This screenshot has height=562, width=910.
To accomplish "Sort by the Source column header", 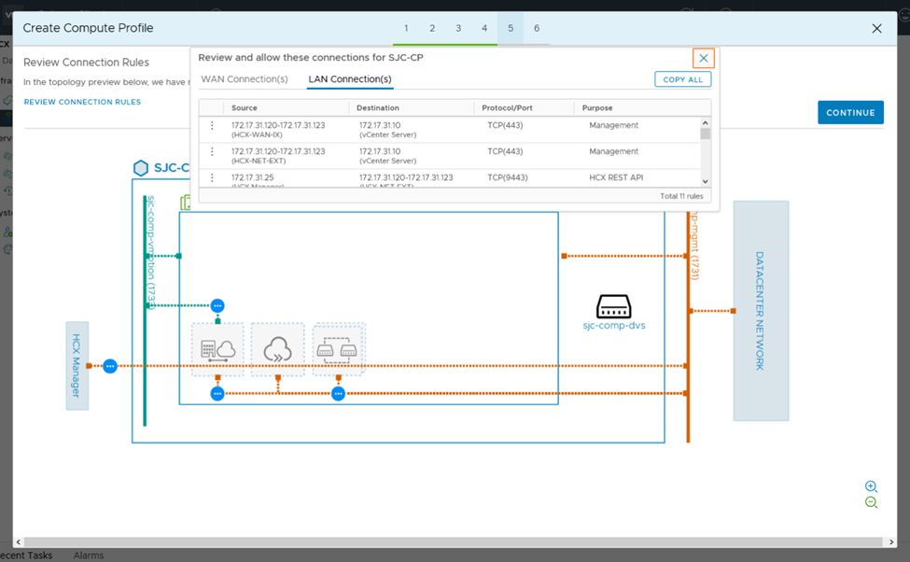I will (x=245, y=108).
